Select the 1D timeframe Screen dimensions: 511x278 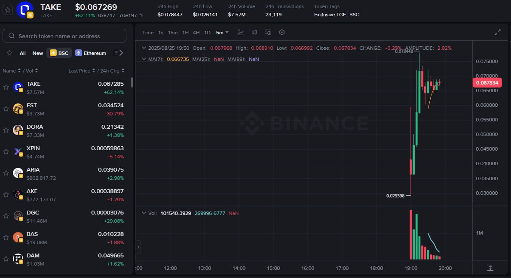pyautogui.click(x=207, y=33)
